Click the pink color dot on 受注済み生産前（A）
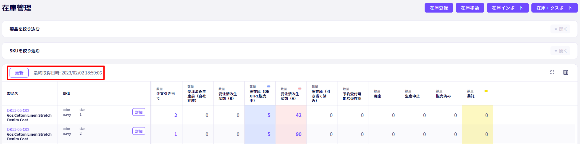This screenshot has height=144, width=580. click(x=300, y=89)
